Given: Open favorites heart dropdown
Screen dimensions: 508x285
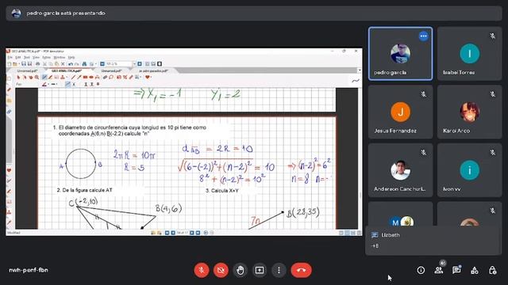Looking at the screenshot, I should (x=151, y=78).
